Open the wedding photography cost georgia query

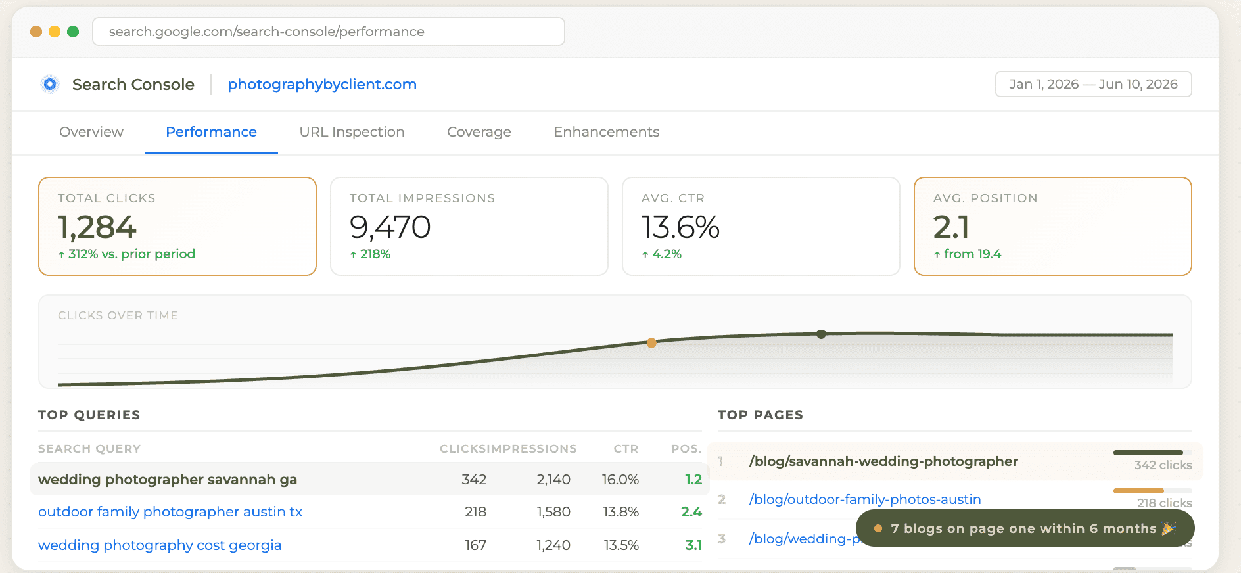point(160,545)
